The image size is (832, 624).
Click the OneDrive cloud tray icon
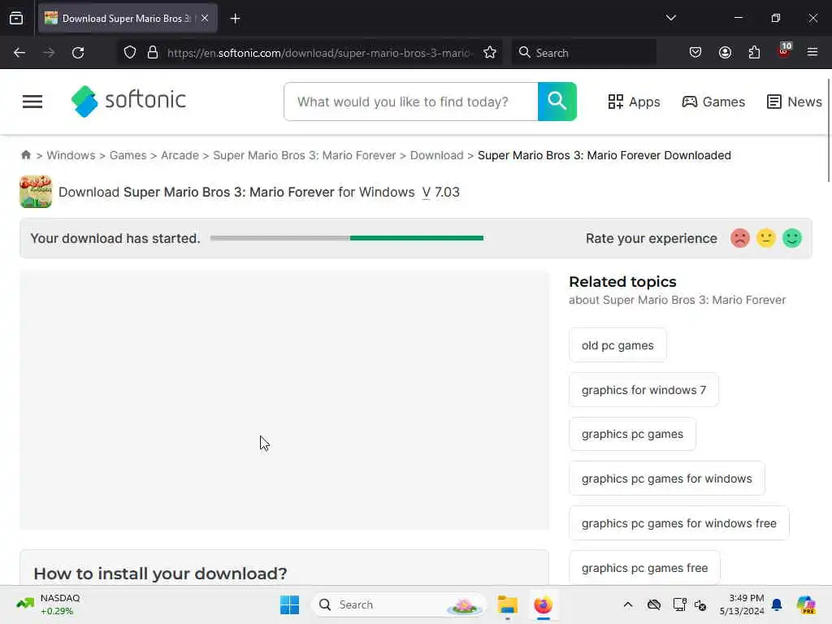pos(654,604)
